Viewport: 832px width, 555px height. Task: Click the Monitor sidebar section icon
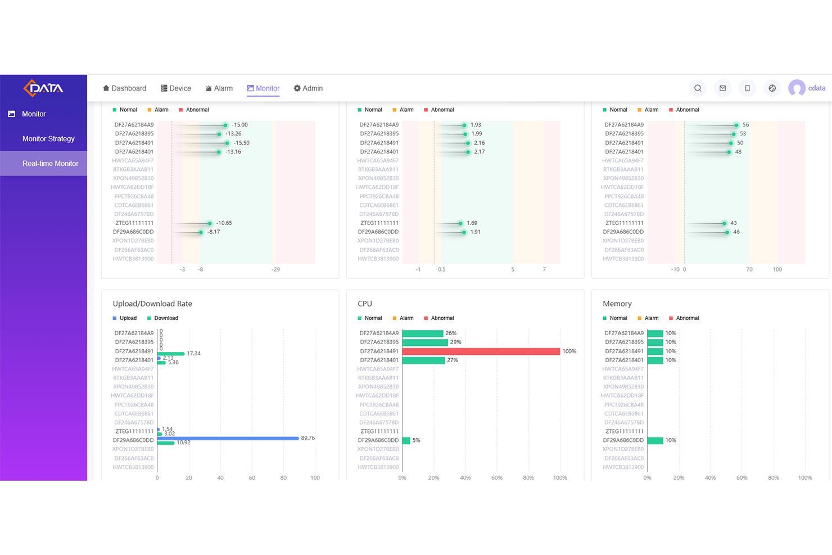coord(11,114)
